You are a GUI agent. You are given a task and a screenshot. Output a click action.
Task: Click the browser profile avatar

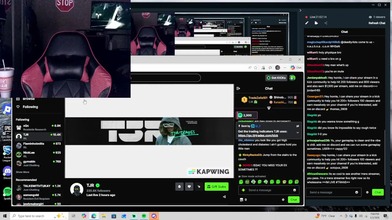pyautogui.click(x=277, y=68)
